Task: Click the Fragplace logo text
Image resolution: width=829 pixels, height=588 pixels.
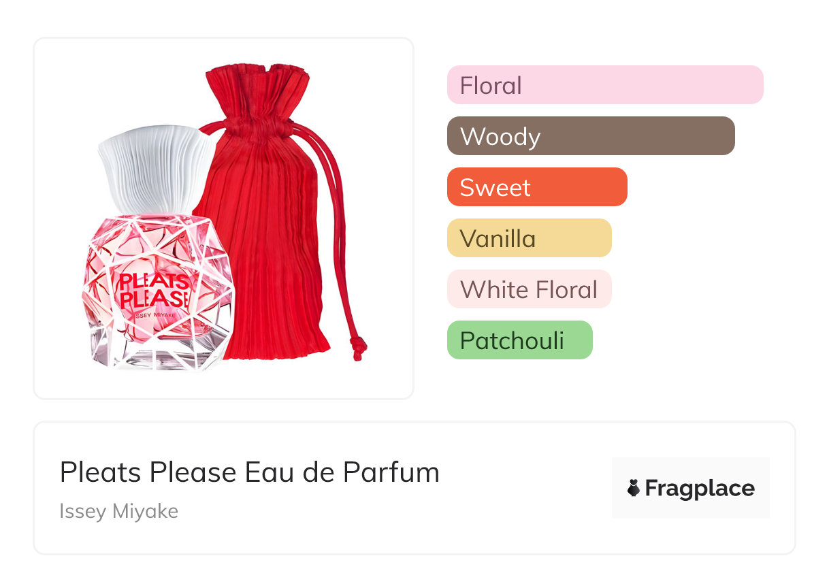Action: [x=700, y=489]
